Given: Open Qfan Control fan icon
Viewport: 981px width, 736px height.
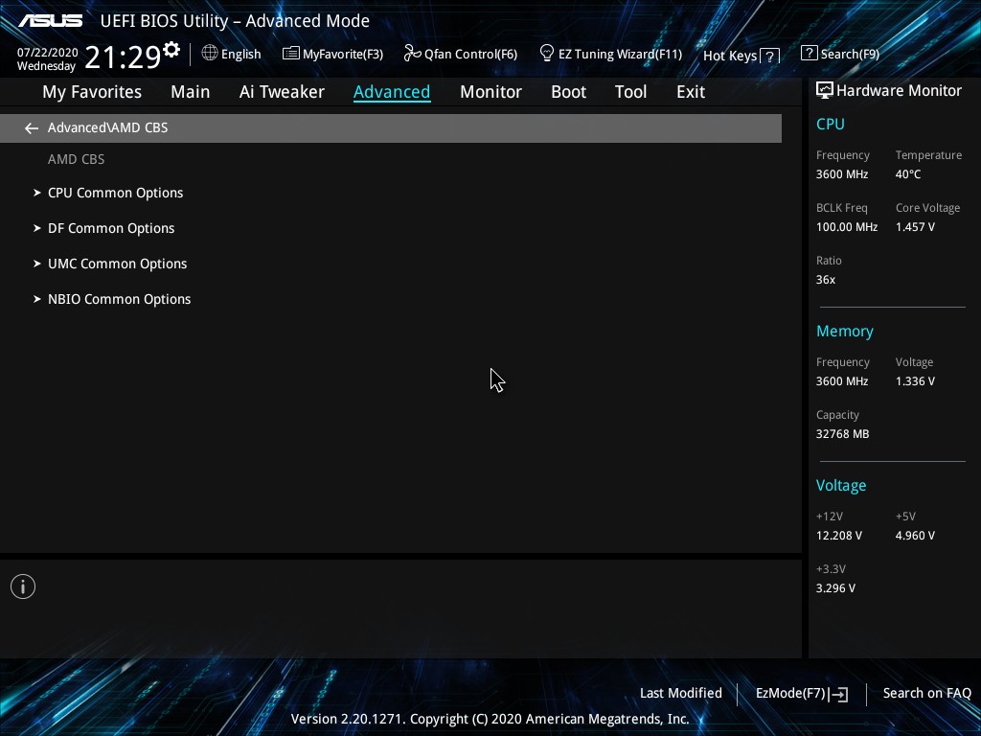Looking at the screenshot, I should (412, 54).
